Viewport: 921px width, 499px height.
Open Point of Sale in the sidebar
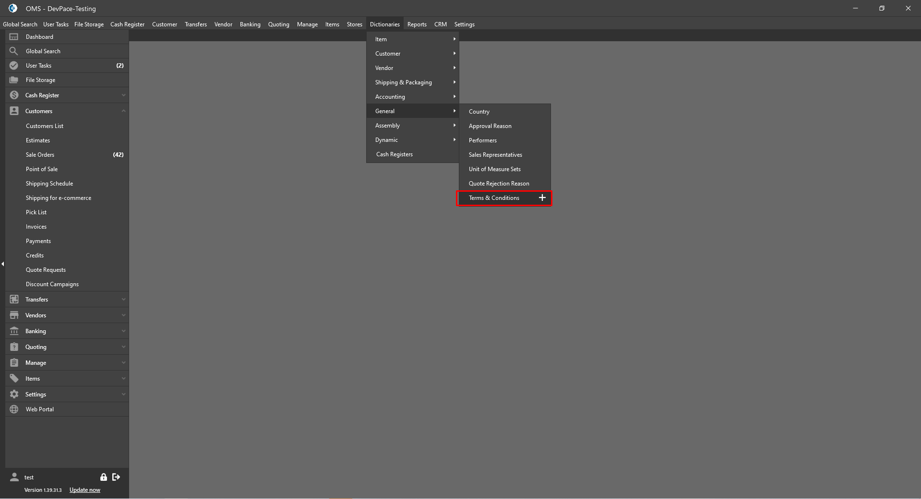(x=67, y=169)
